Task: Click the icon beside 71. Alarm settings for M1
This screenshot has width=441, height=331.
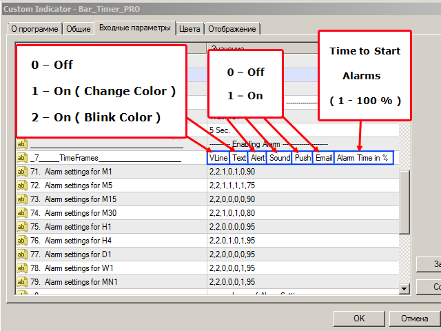Action: point(21,172)
